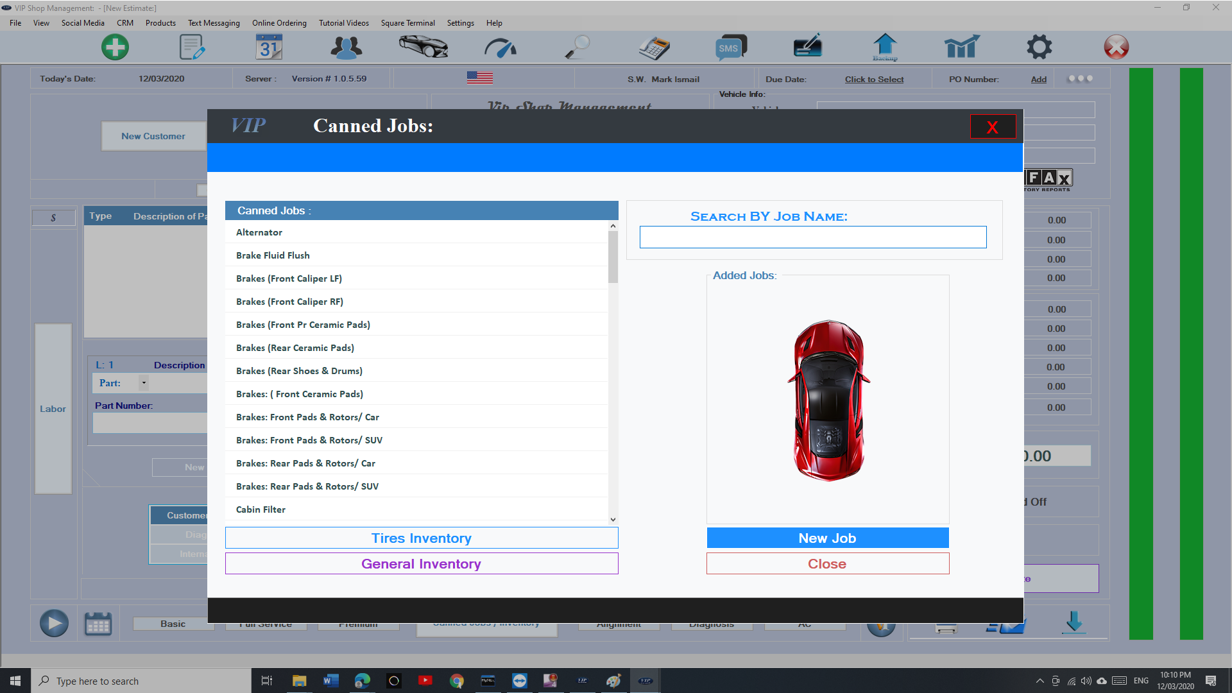Screen dimensions: 1232x693
Task: Select General Inventory option
Action: 422,563
